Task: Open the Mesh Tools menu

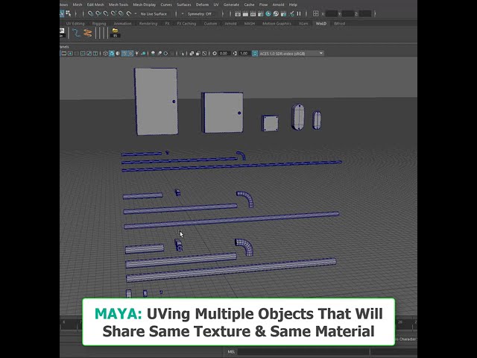Action: (119, 4)
